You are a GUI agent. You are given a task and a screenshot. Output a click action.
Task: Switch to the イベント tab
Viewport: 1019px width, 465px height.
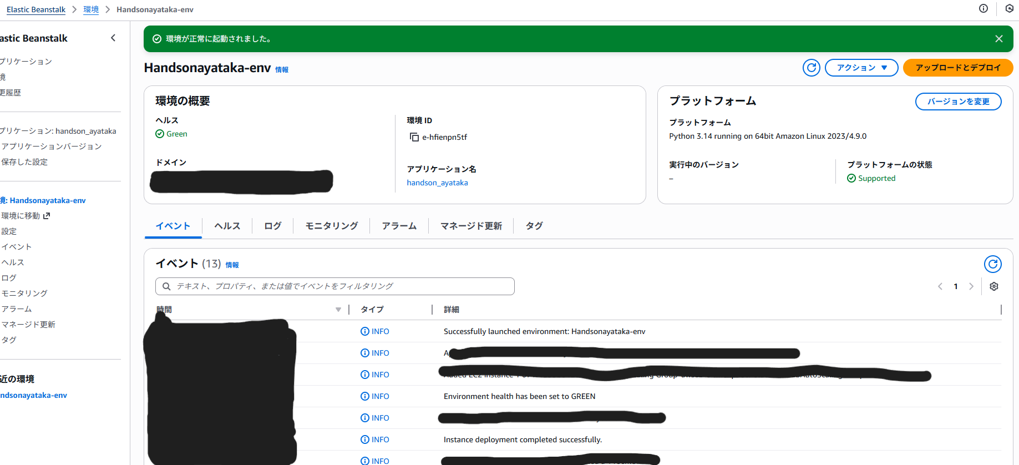(173, 226)
